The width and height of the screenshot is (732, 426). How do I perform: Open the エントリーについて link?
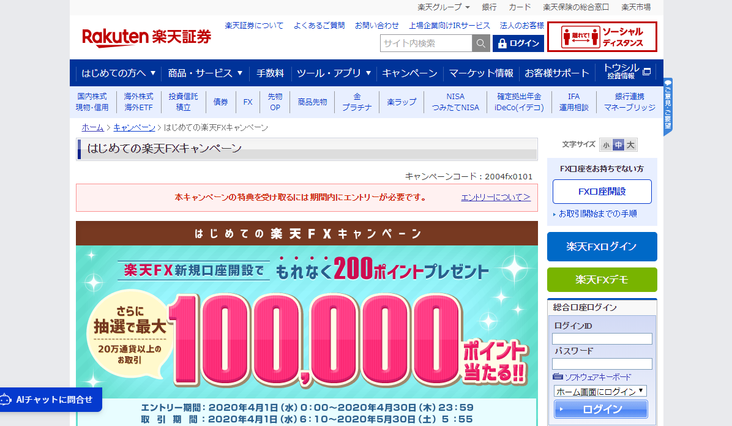(x=496, y=197)
